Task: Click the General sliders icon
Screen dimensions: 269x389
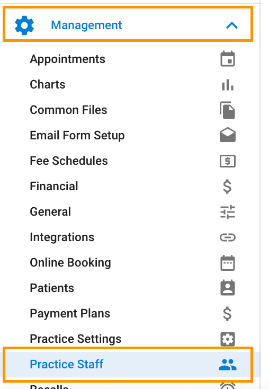Action: [228, 211]
